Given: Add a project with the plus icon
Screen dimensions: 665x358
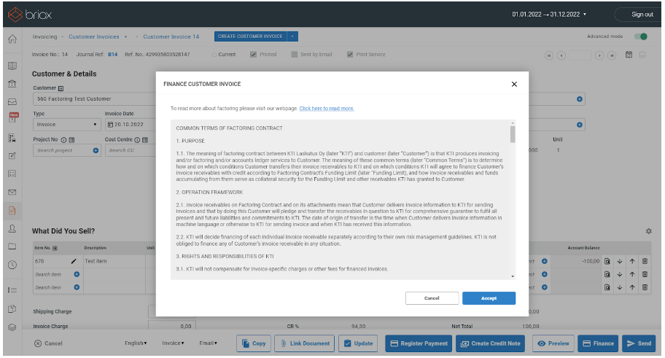Looking at the screenshot, I should (x=96, y=150).
